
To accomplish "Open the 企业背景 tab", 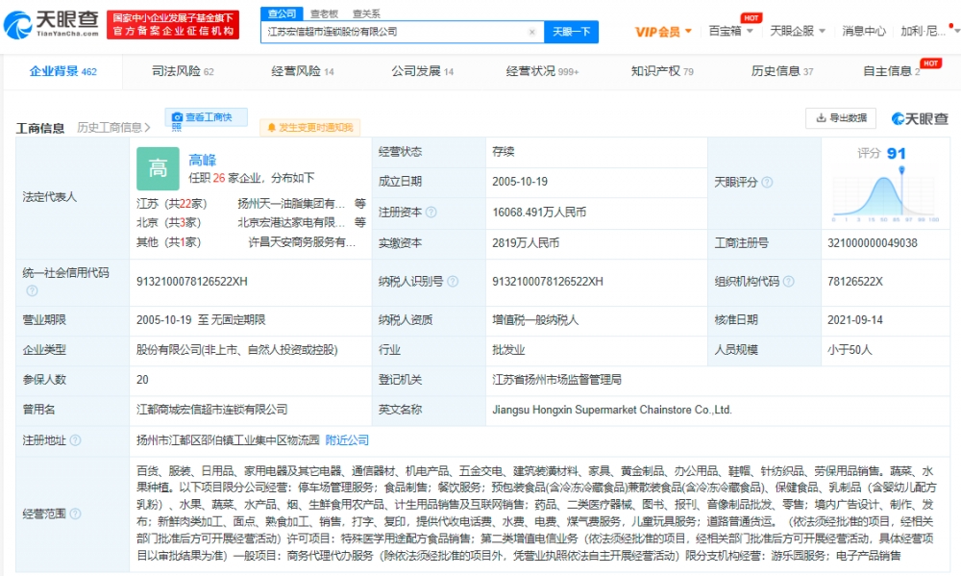I will pos(63,72).
